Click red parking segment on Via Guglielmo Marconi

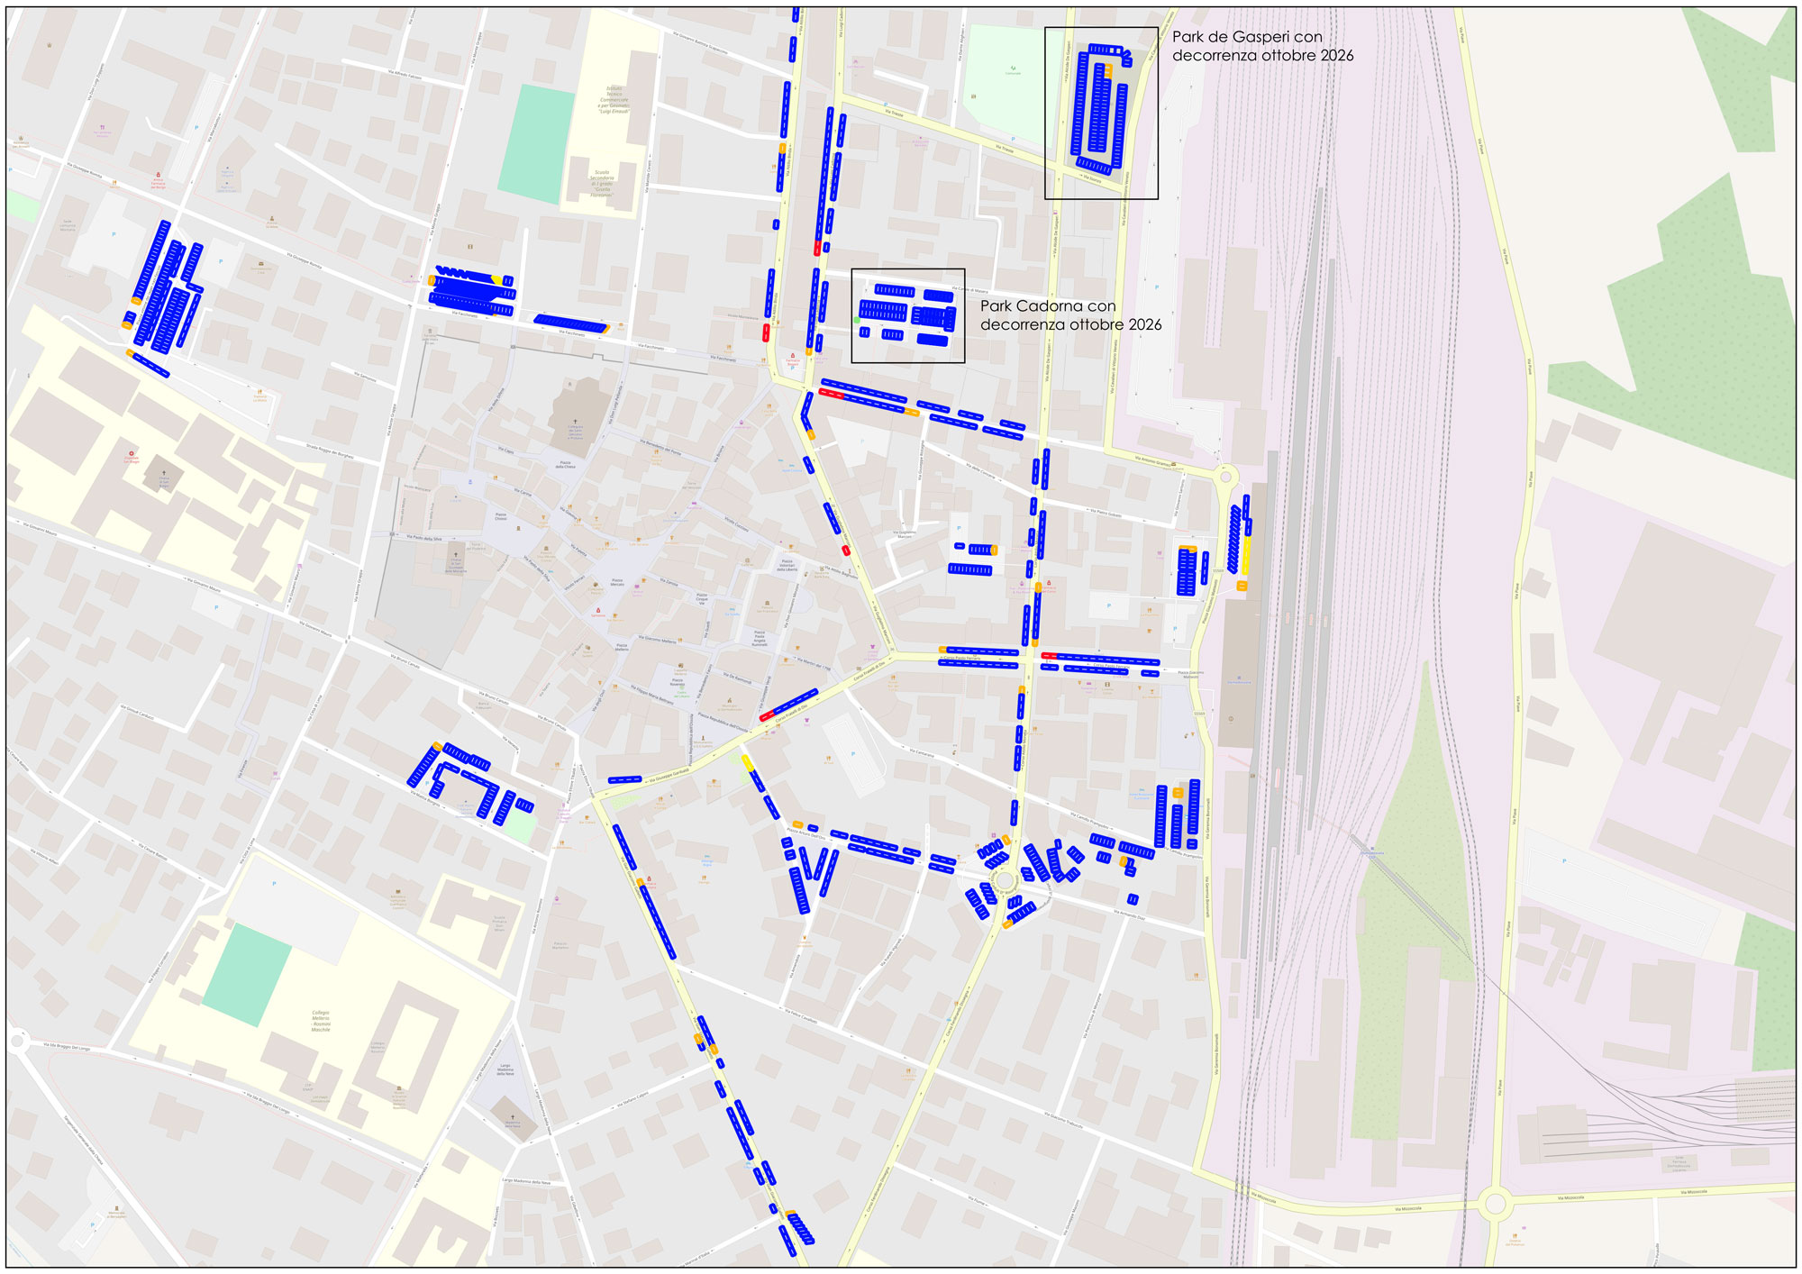pos(846,550)
